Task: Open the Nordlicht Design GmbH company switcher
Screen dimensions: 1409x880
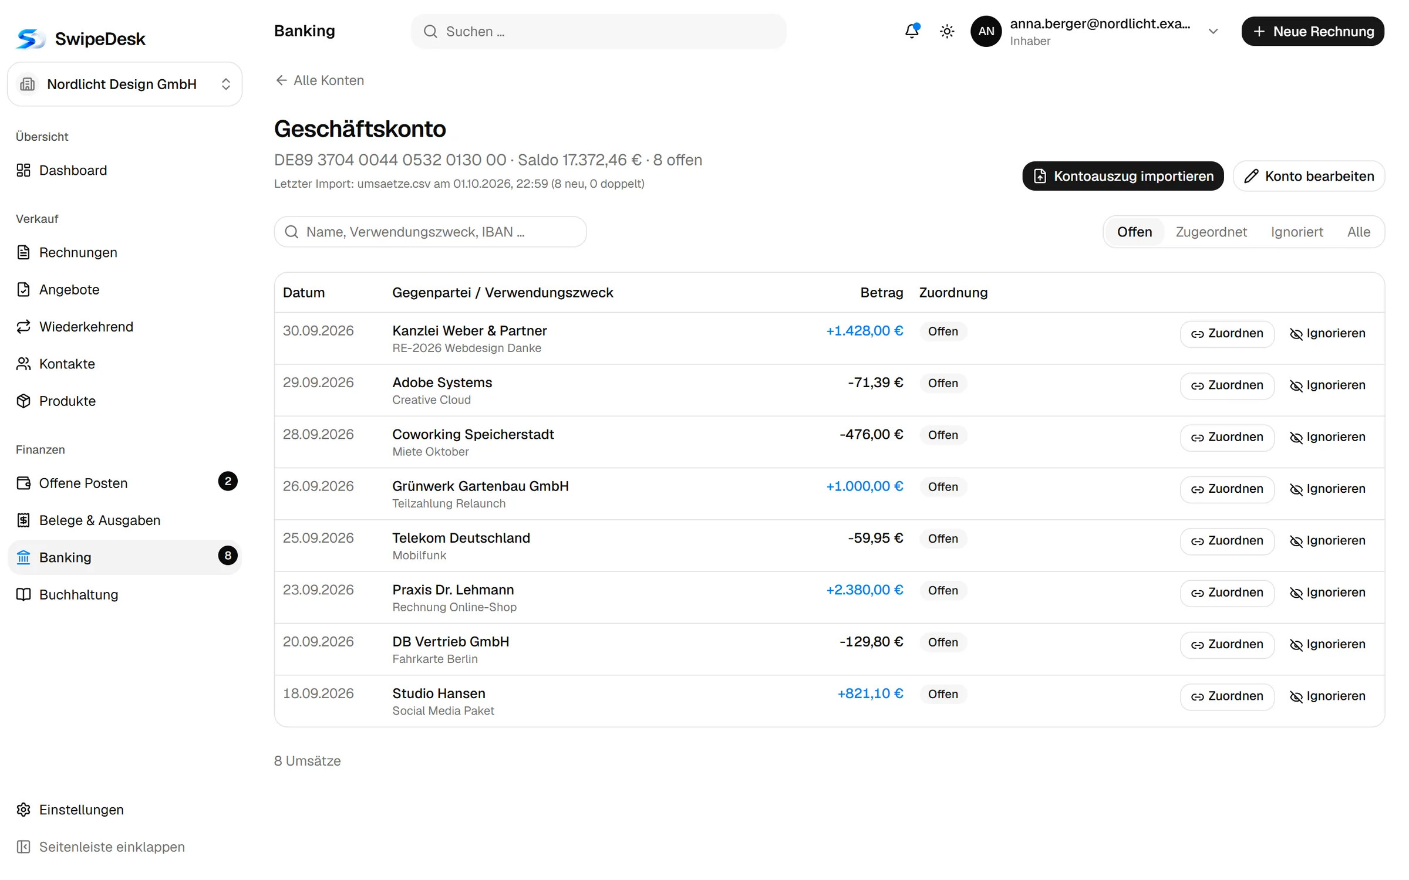Action: (x=124, y=84)
